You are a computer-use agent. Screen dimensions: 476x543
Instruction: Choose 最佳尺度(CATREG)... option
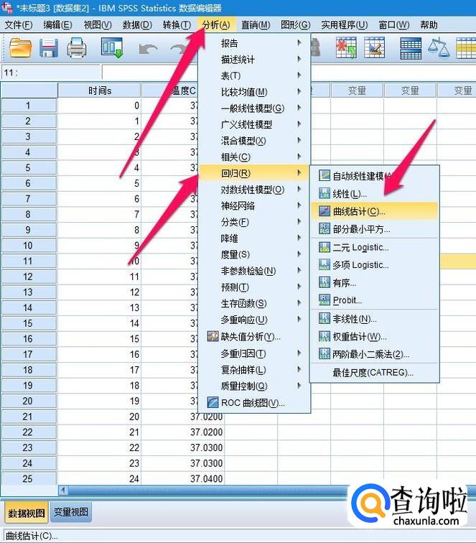[375, 373]
